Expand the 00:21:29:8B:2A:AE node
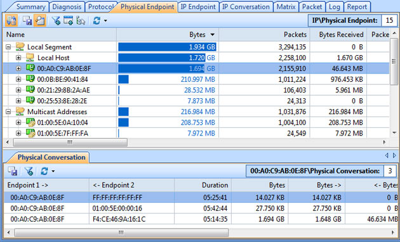Screen dimensions: 400x242 coord(18,90)
